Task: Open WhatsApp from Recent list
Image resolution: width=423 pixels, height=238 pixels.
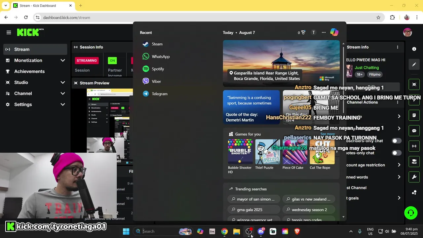Action: pos(156,57)
